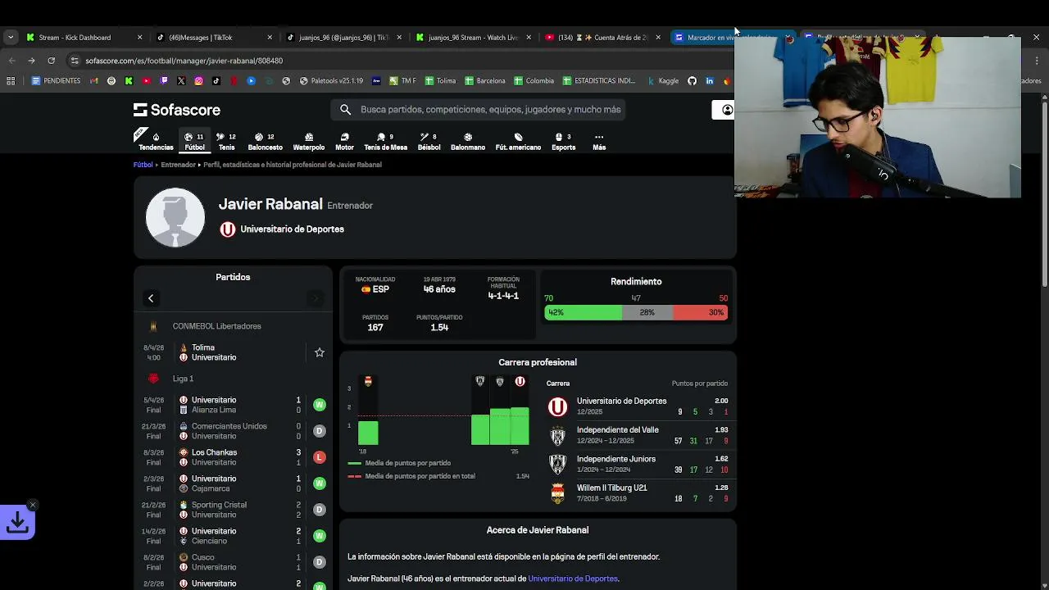
Task: Click red losses segment in Rendimiento bar
Action: coord(701,312)
